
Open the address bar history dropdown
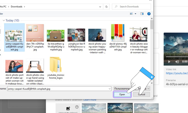(x=100, y=7)
